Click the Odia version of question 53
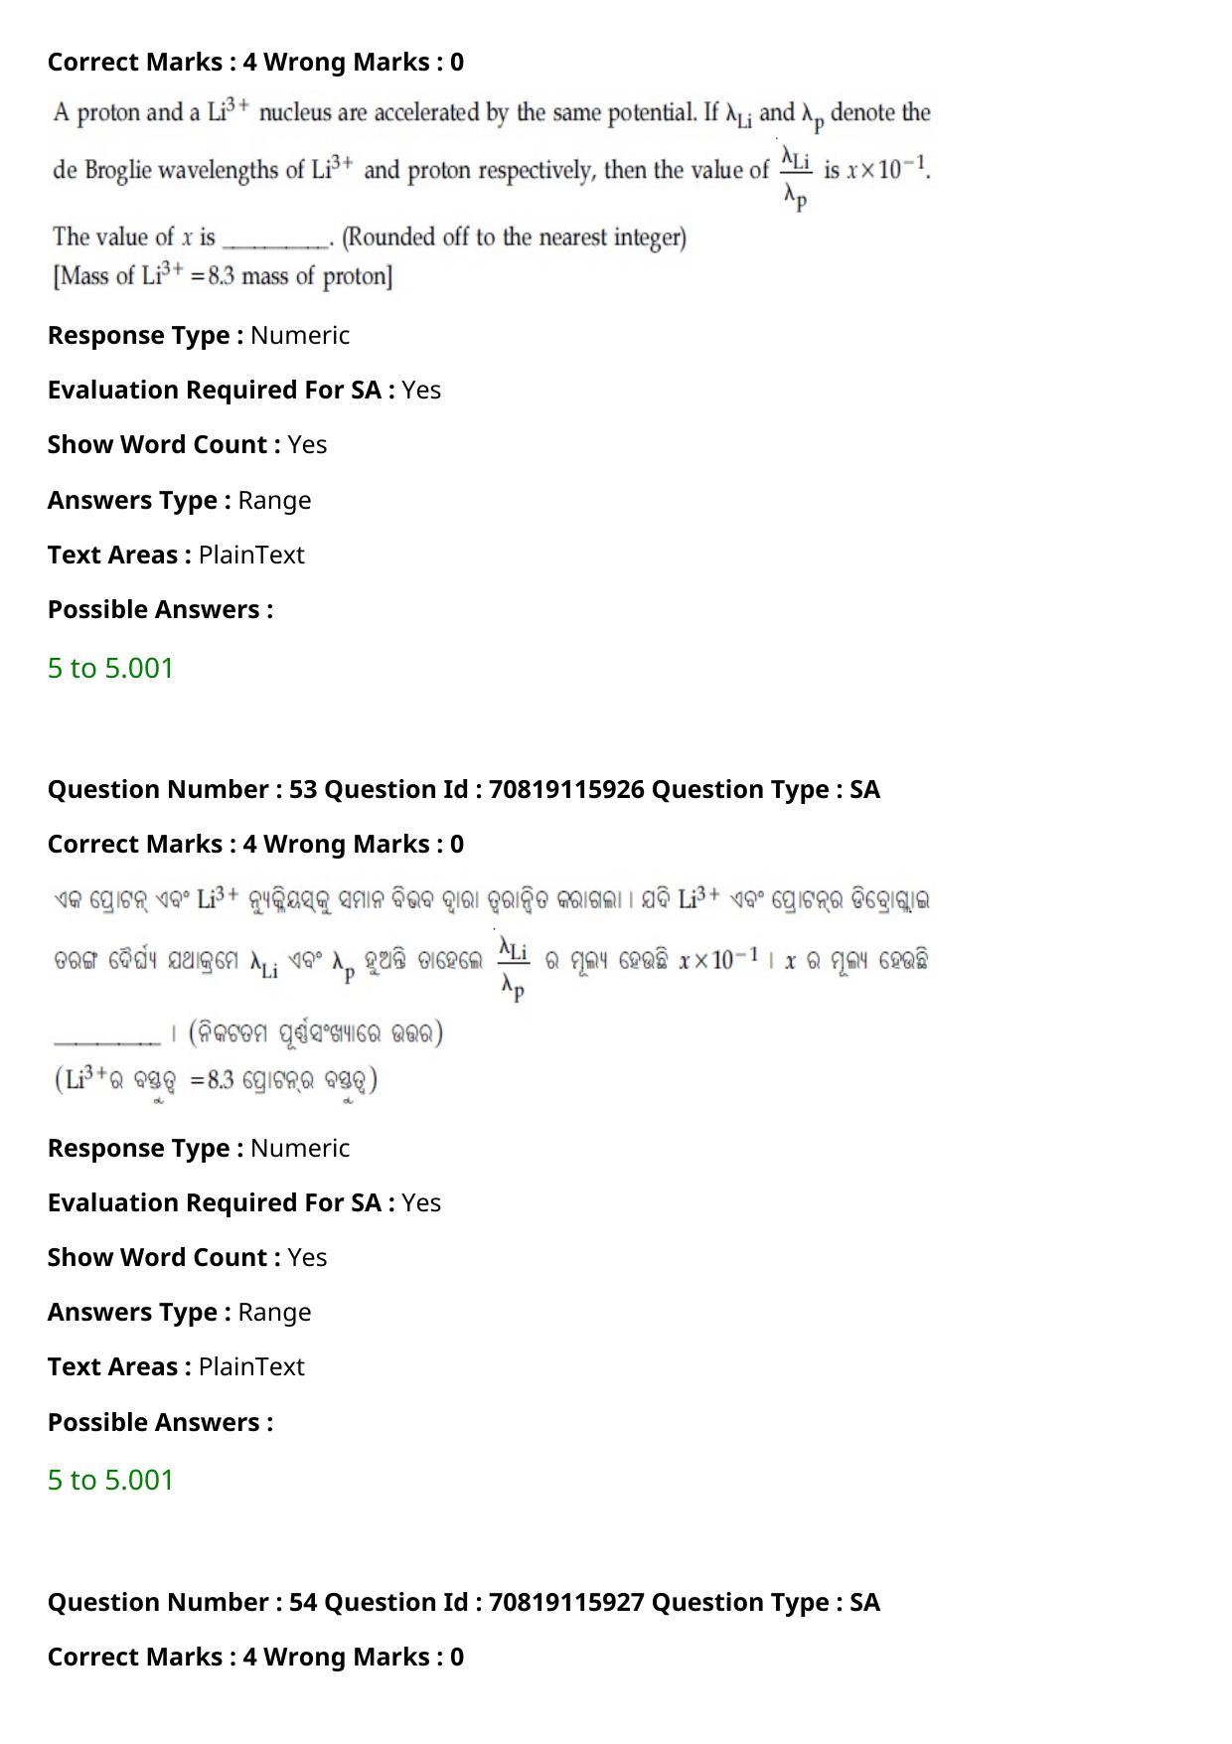The width and height of the screenshot is (1232, 1744). tap(492, 992)
